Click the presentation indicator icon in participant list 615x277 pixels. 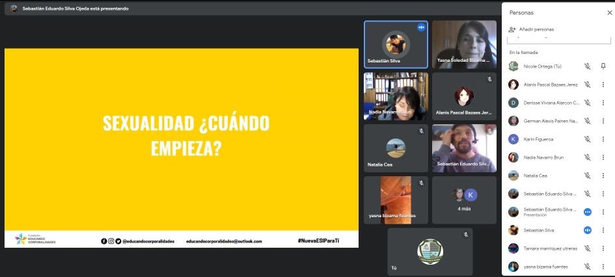588,212
